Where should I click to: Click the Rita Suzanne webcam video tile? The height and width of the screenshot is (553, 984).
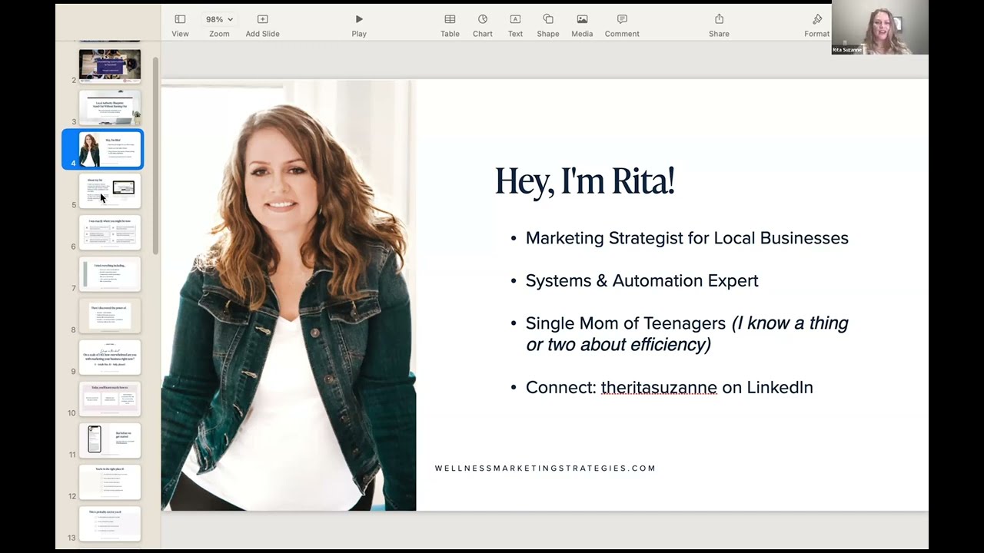point(879,28)
